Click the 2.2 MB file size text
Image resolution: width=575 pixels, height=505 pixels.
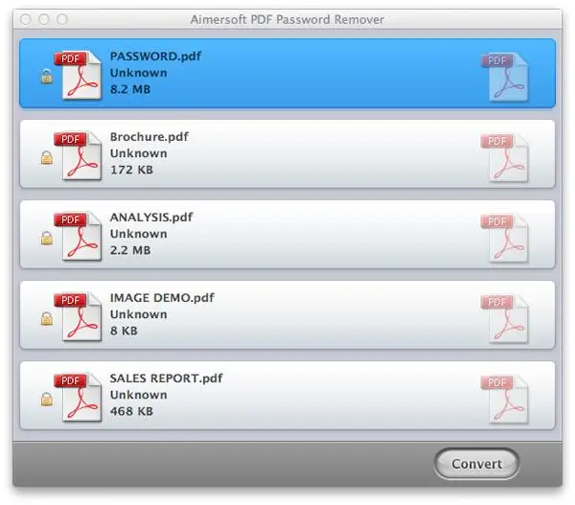tap(130, 250)
